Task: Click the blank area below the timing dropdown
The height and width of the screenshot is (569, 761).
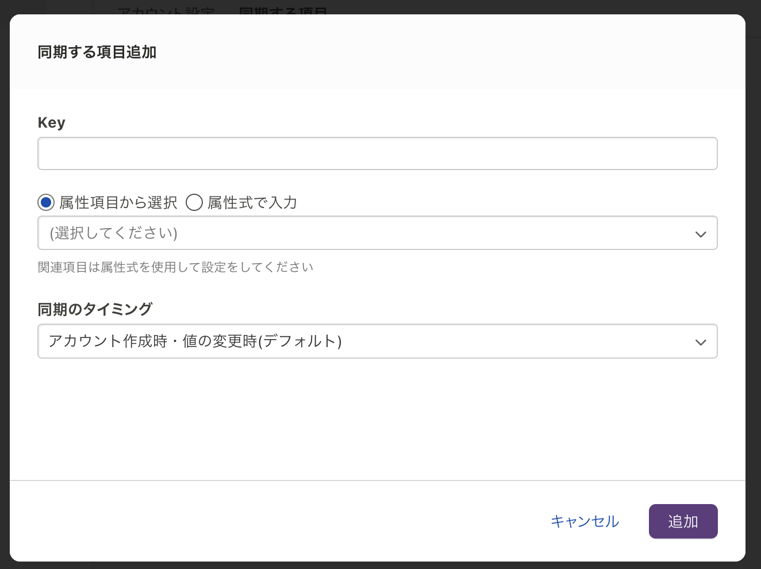Action: [377, 420]
